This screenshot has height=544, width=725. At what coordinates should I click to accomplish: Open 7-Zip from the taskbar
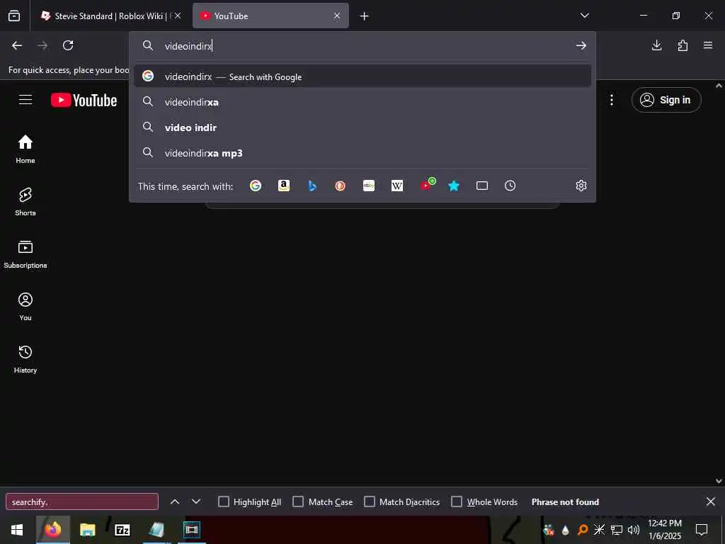[x=122, y=530]
